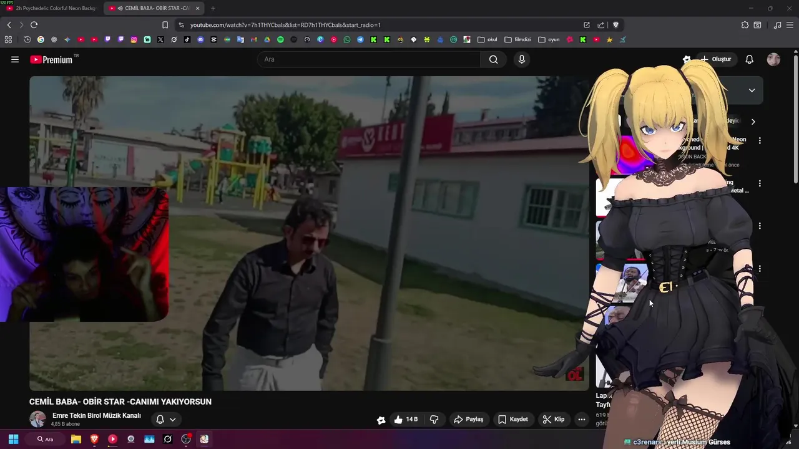The width and height of the screenshot is (799, 449).
Task: Open subscription notification bell dropdown
Action: pos(165,419)
